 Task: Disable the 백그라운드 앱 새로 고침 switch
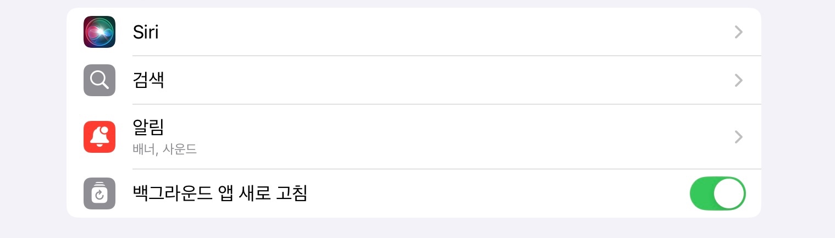tap(717, 193)
